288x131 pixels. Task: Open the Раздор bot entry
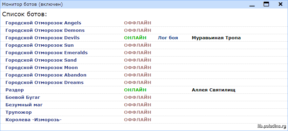pyautogui.click(x=15, y=90)
